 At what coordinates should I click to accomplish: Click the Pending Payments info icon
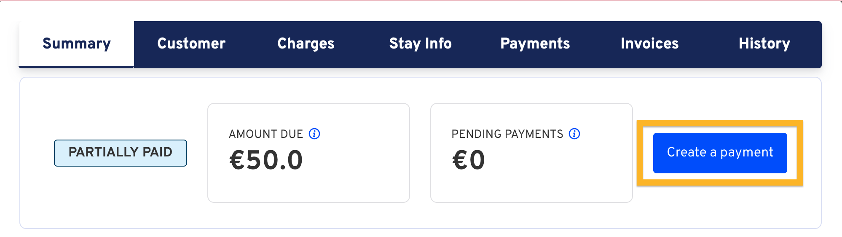pyautogui.click(x=574, y=134)
